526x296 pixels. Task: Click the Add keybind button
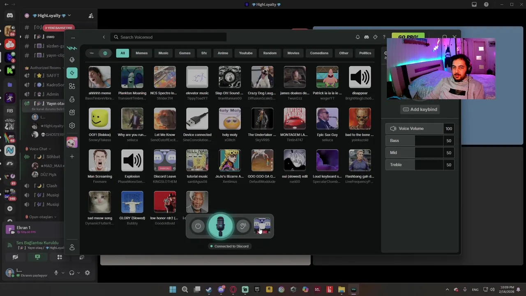click(420, 109)
